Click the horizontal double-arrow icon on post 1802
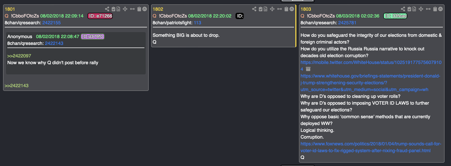 tap(280, 9)
